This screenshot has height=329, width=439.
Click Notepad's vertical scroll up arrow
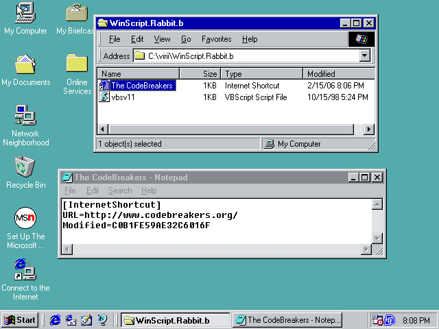(377, 204)
